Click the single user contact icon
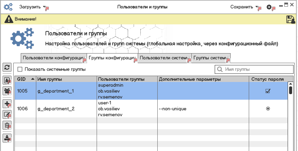 pyautogui.click(x=7, y=80)
